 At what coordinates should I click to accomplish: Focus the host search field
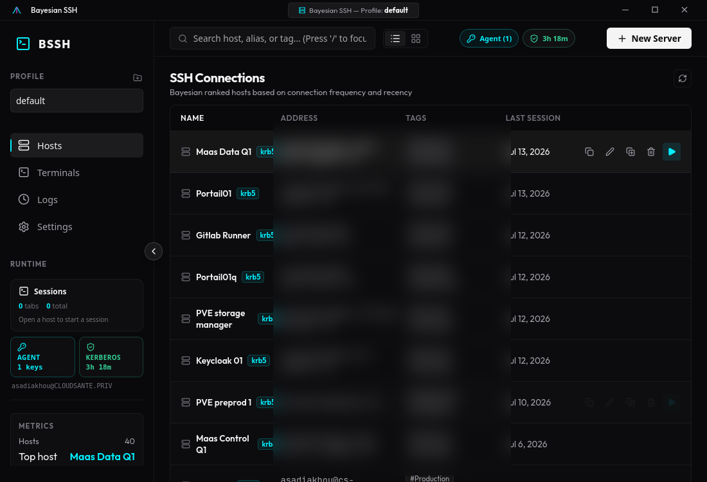coord(273,39)
